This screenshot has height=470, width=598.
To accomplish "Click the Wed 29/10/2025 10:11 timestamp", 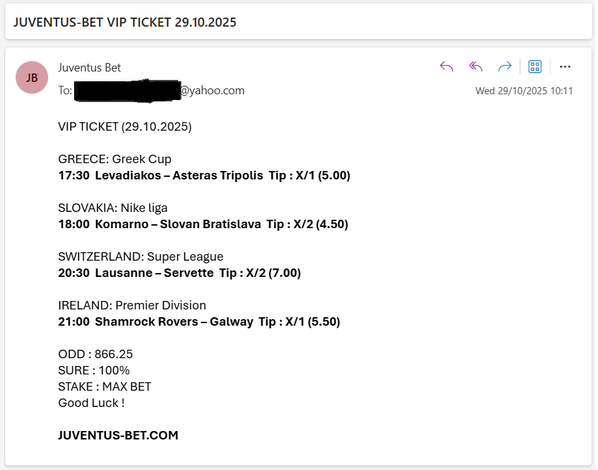I will point(524,91).
